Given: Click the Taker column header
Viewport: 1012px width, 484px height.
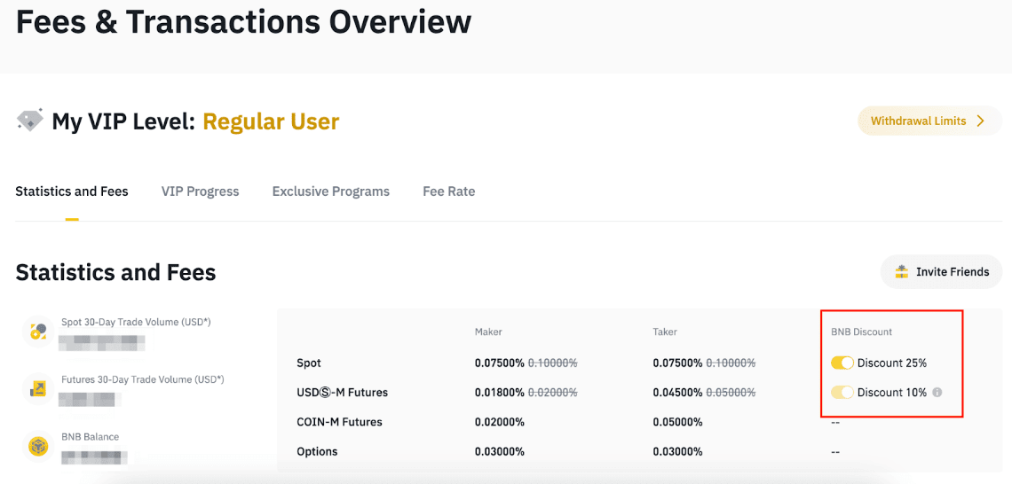Looking at the screenshot, I should point(665,332).
